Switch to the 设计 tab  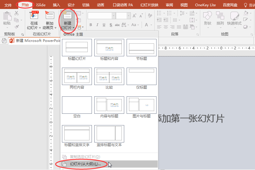coord(71,5)
